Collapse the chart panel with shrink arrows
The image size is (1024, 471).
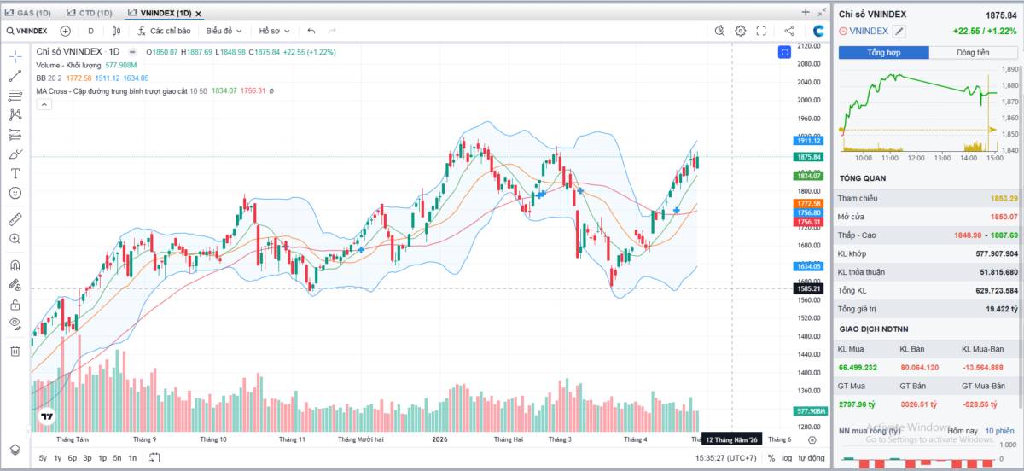[821, 12]
